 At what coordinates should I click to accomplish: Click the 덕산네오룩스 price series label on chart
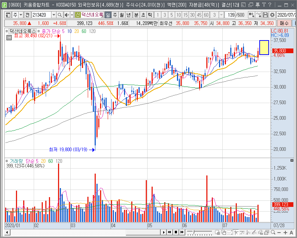pos(22,31)
